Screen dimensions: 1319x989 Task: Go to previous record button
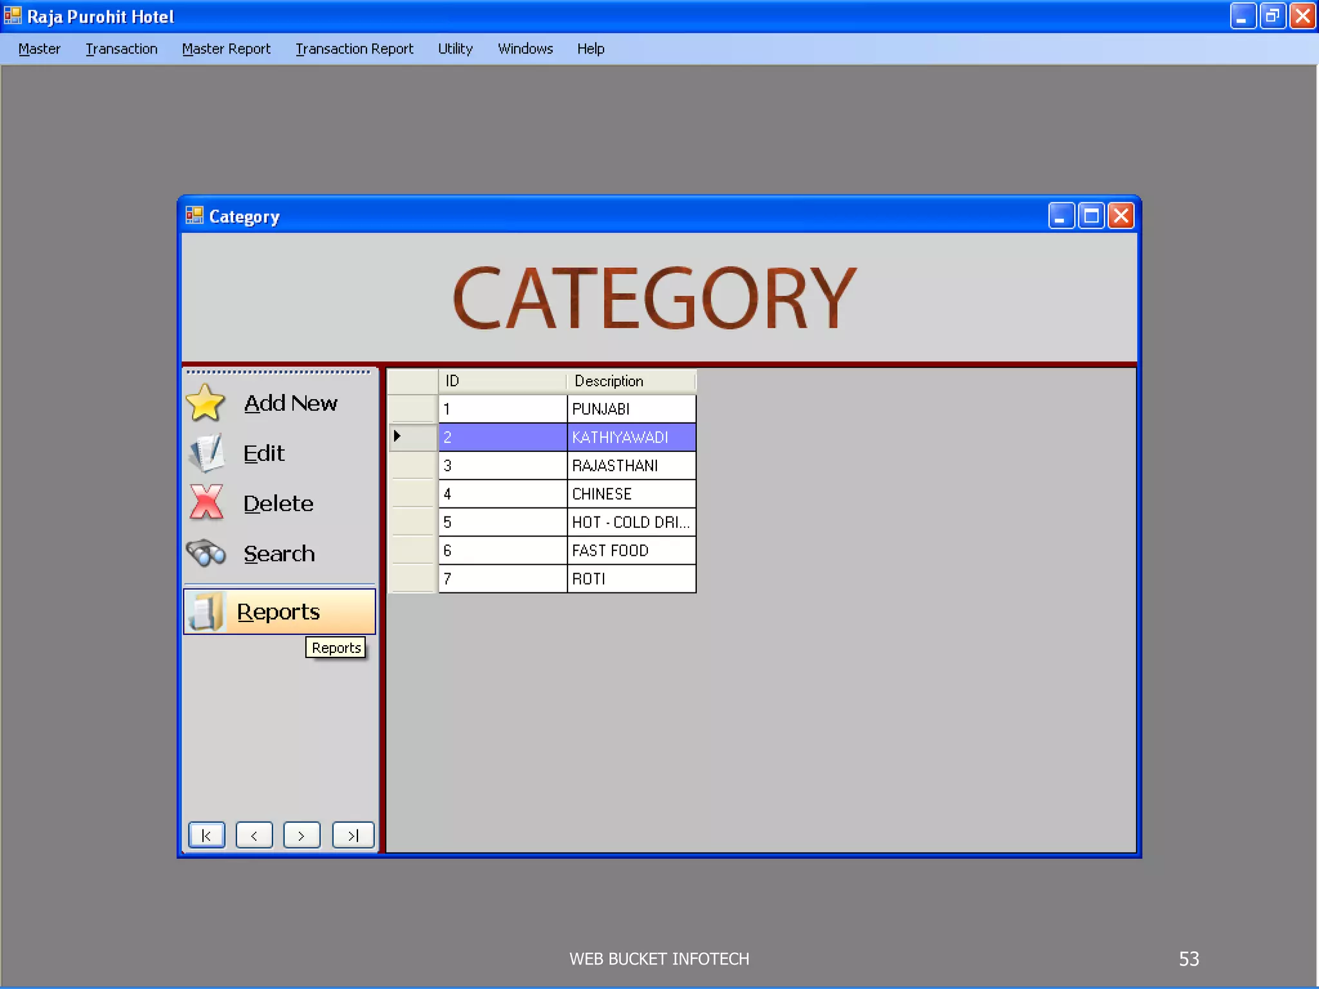(x=254, y=835)
